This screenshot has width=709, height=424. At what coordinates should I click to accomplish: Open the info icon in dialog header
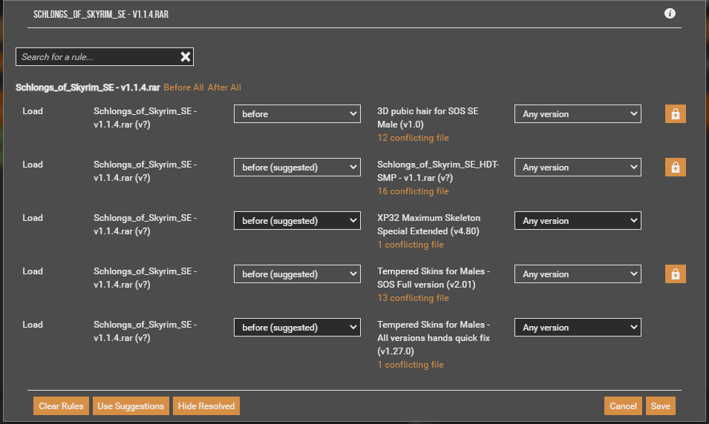point(670,13)
